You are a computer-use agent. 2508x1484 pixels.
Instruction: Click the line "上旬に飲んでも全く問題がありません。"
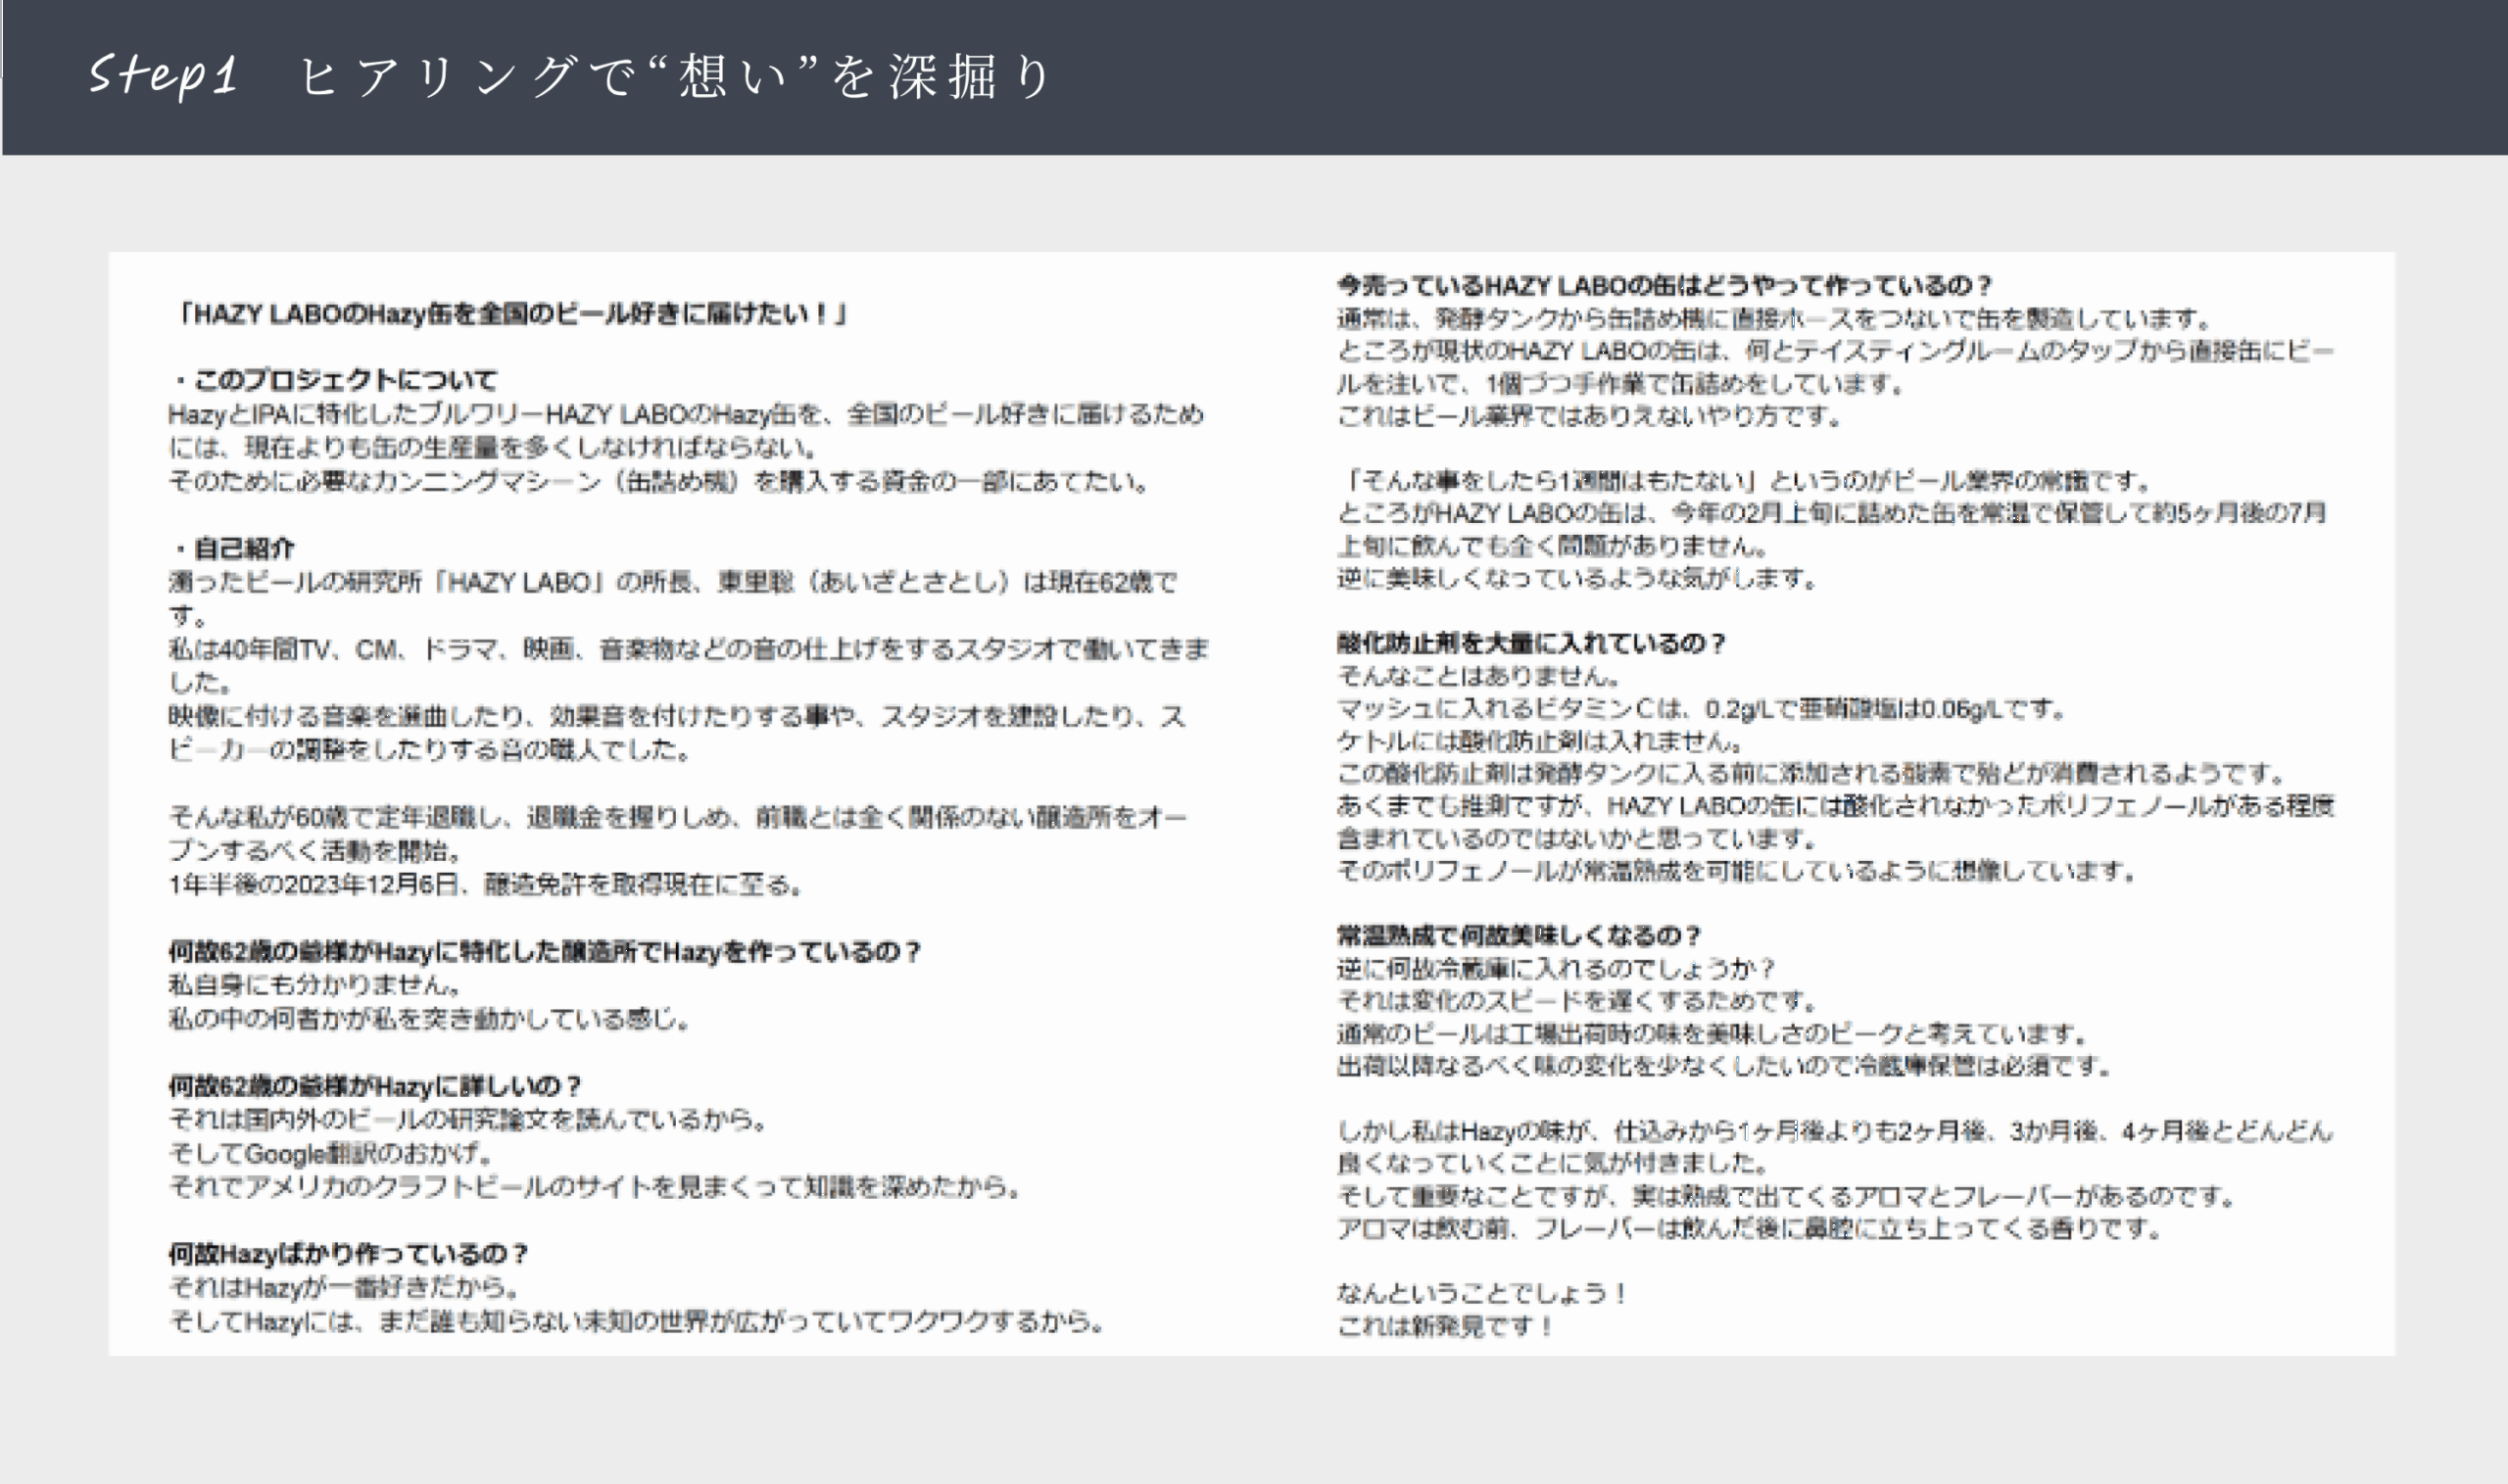click(1554, 546)
